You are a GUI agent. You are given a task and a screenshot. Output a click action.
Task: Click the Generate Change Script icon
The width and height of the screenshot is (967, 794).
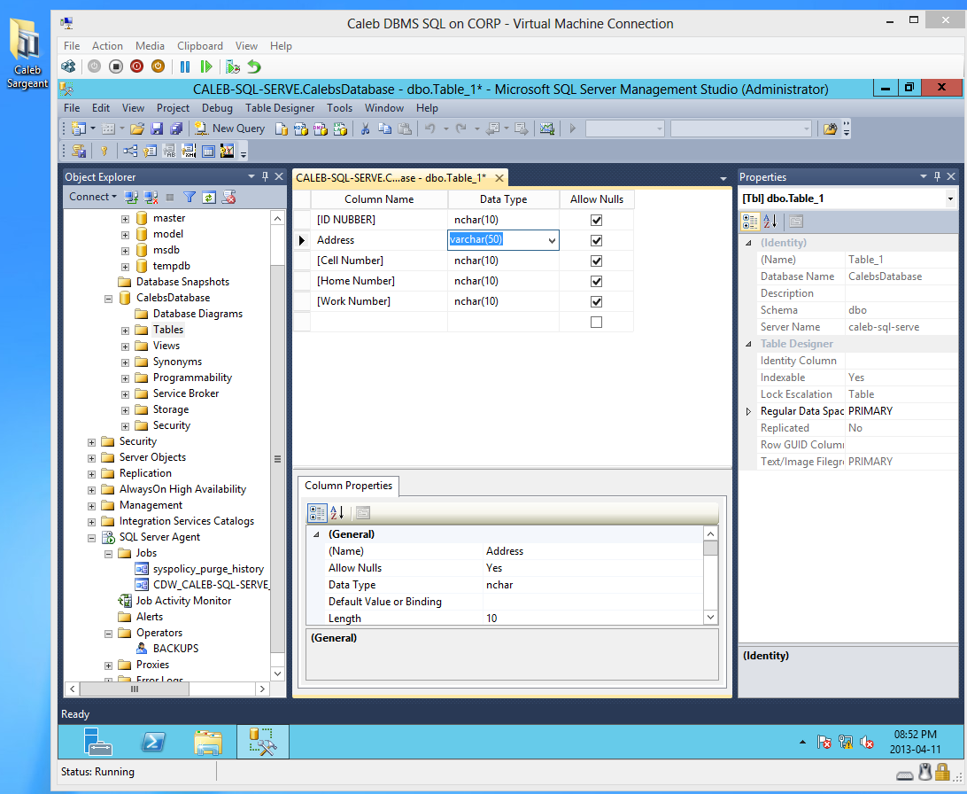[x=78, y=151]
